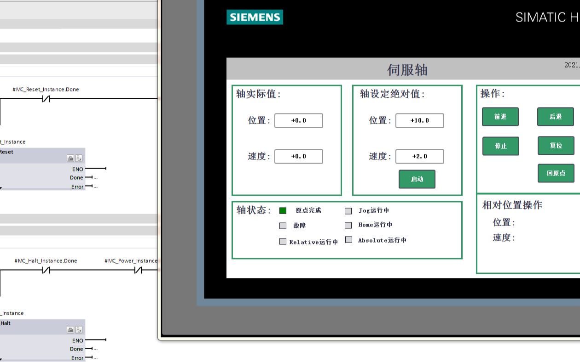Click the diagnostics icon on the MC_Halt block
Screen dimensions: 580x362
78,330
